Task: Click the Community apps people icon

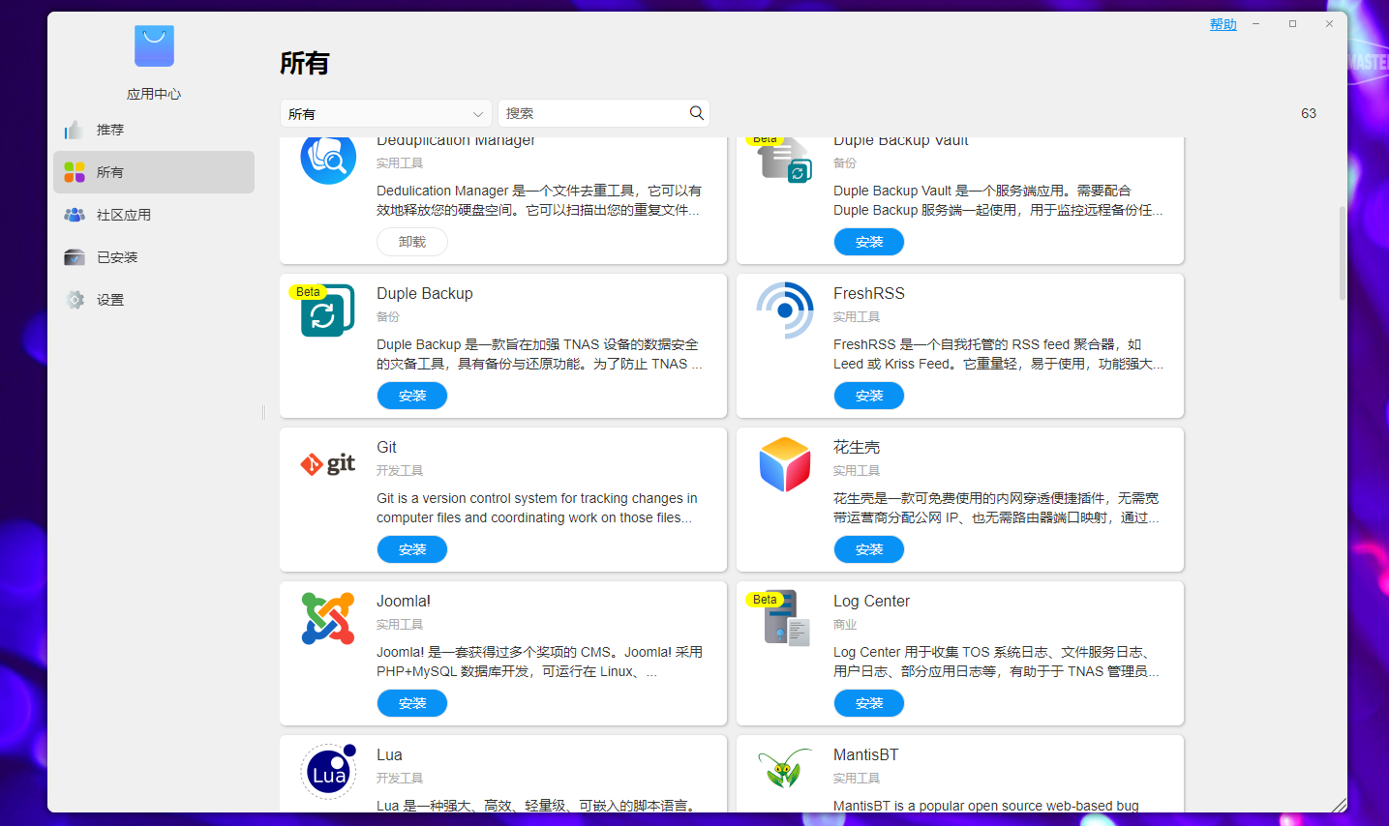Action: 75,215
